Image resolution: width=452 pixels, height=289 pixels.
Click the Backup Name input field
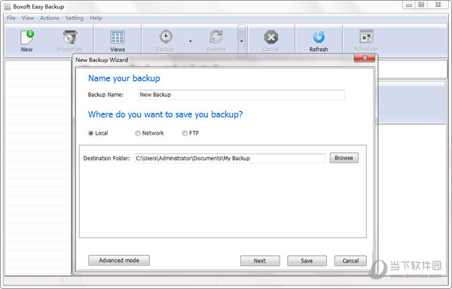[242, 95]
